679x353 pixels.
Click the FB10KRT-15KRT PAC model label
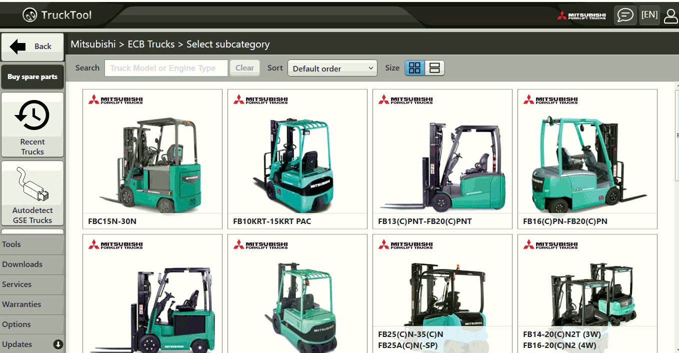point(272,221)
